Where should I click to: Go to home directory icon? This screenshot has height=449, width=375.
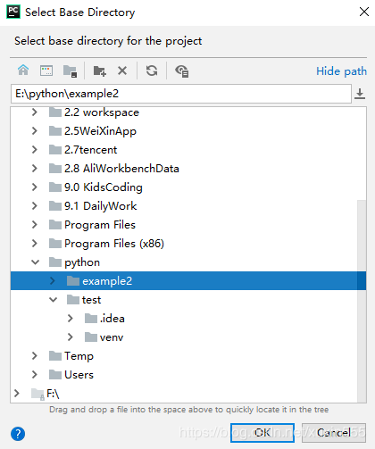coord(23,71)
